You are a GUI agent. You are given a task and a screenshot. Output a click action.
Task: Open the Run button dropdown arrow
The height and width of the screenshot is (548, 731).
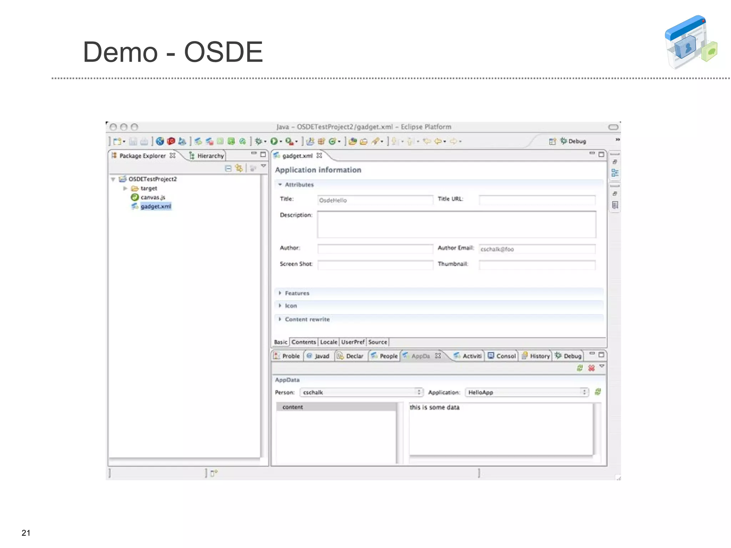[281, 142]
